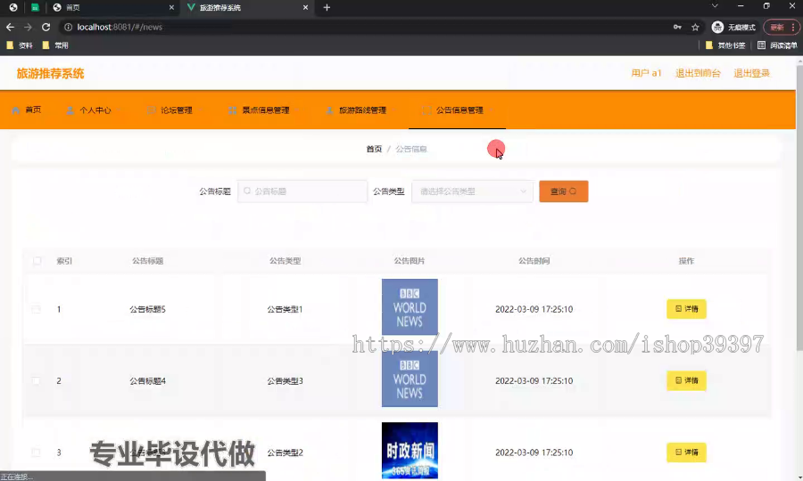Screen dimensions: 803x481
Task: Open the 常用 bookmark folder
Action: (55, 45)
